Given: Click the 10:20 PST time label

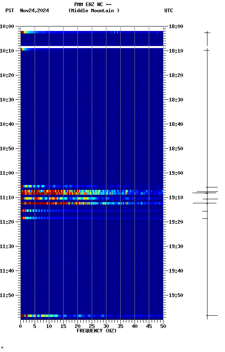Looking at the screenshot, I should 7,75.
